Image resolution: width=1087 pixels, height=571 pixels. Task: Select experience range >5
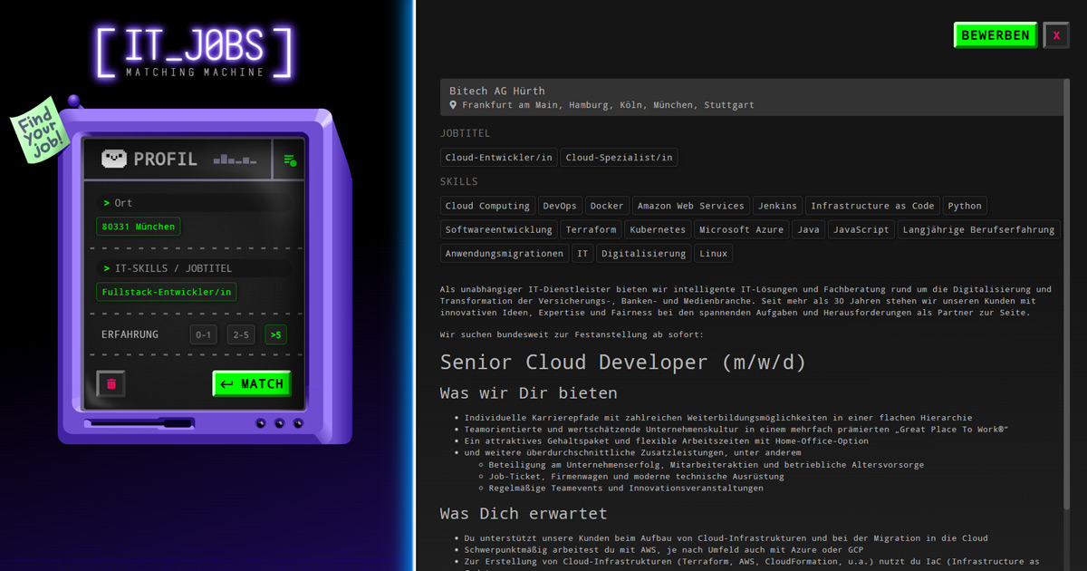(x=275, y=334)
